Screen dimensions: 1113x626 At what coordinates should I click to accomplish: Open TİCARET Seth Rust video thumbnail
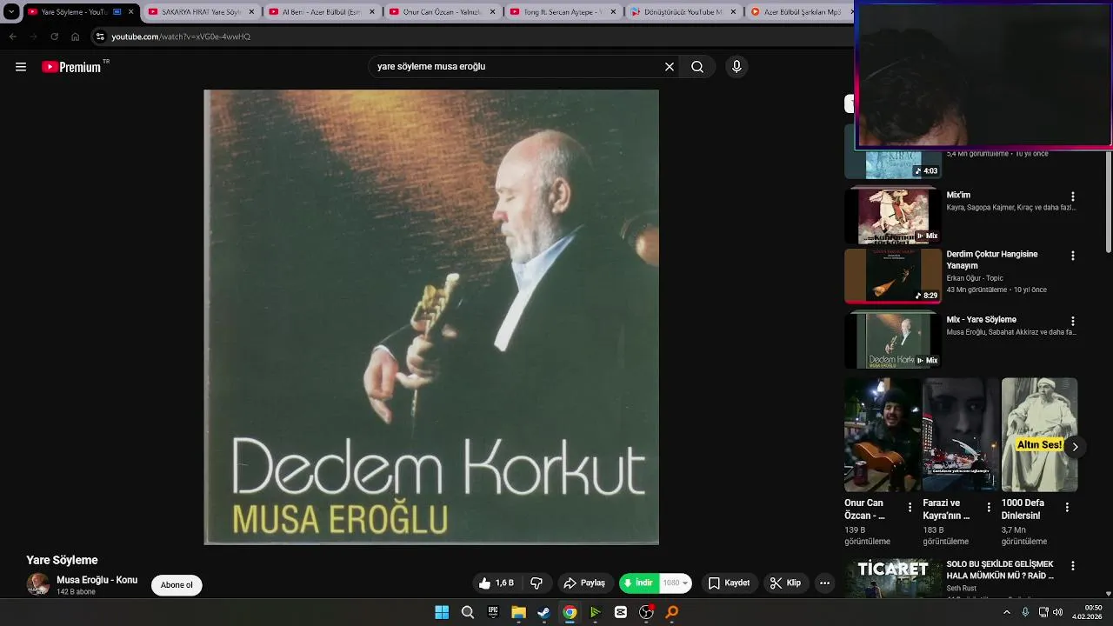[893, 577]
